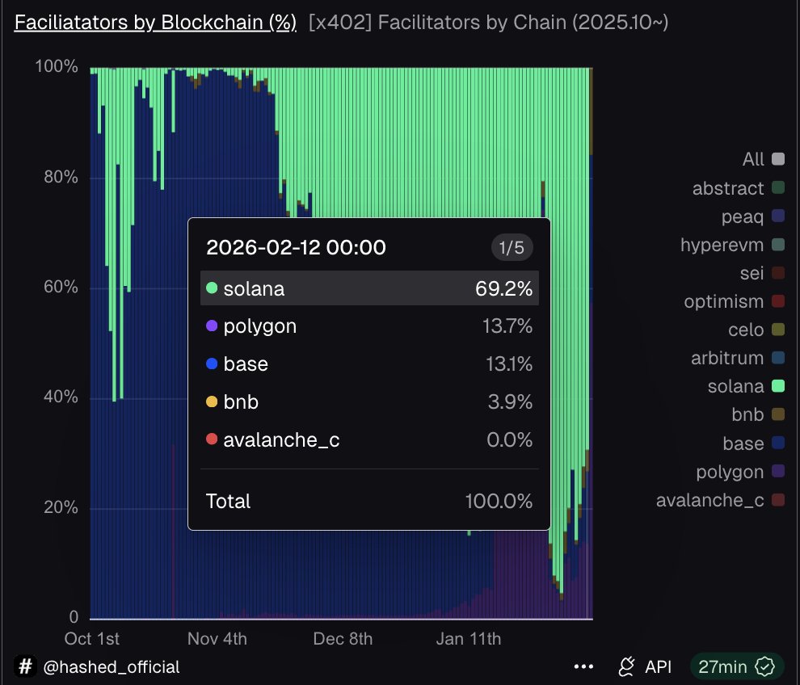The height and width of the screenshot is (685, 800).
Task: Click the yellow bnb dot in tooltip
Action: click(x=212, y=401)
